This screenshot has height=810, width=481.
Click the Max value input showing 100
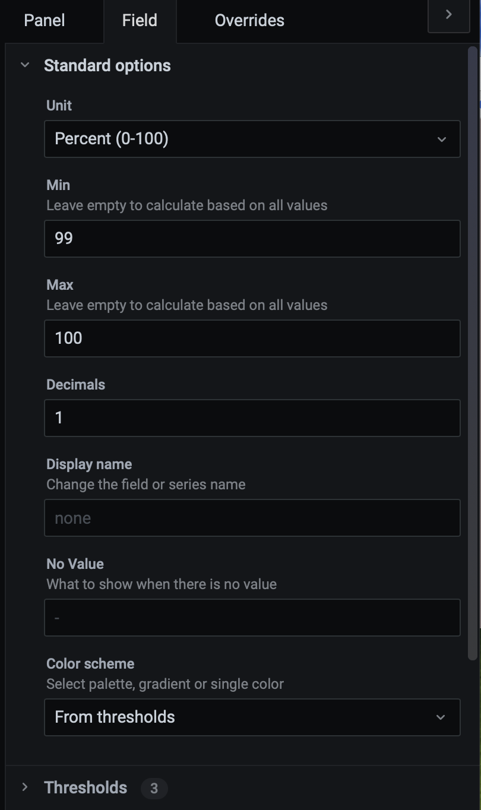pos(252,338)
